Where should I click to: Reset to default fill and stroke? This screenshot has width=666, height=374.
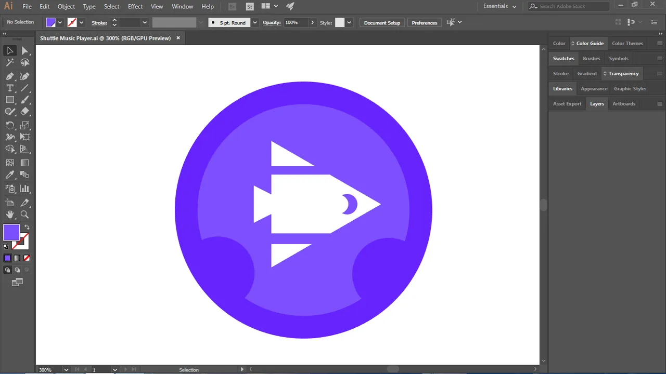point(6,246)
